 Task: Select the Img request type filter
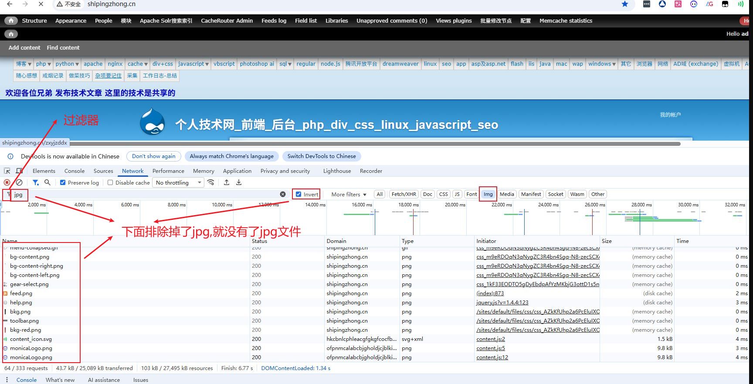click(x=488, y=194)
